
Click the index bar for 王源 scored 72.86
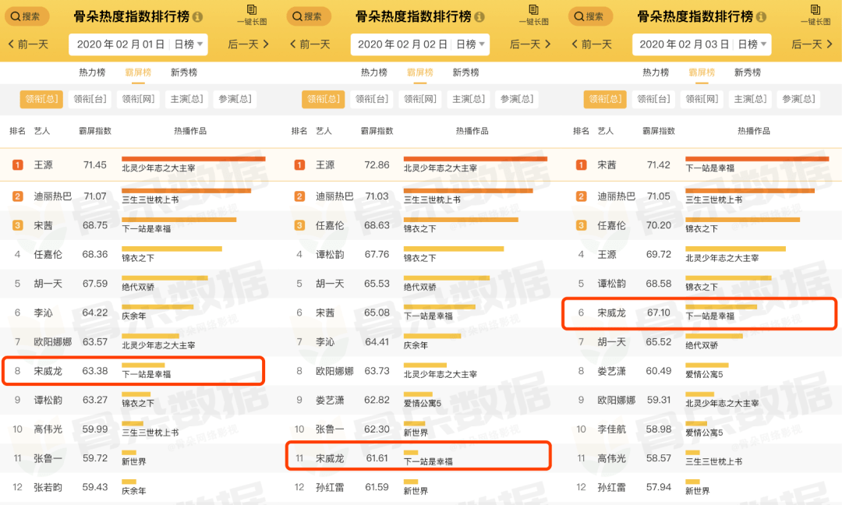click(476, 159)
